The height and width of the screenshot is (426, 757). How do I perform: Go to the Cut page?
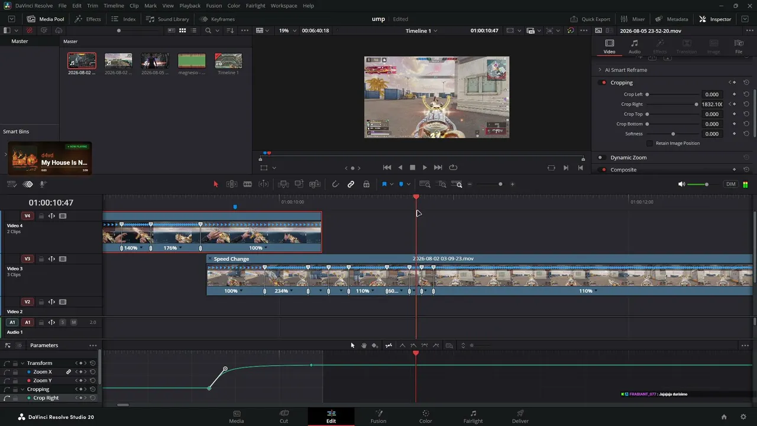[284, 417]
